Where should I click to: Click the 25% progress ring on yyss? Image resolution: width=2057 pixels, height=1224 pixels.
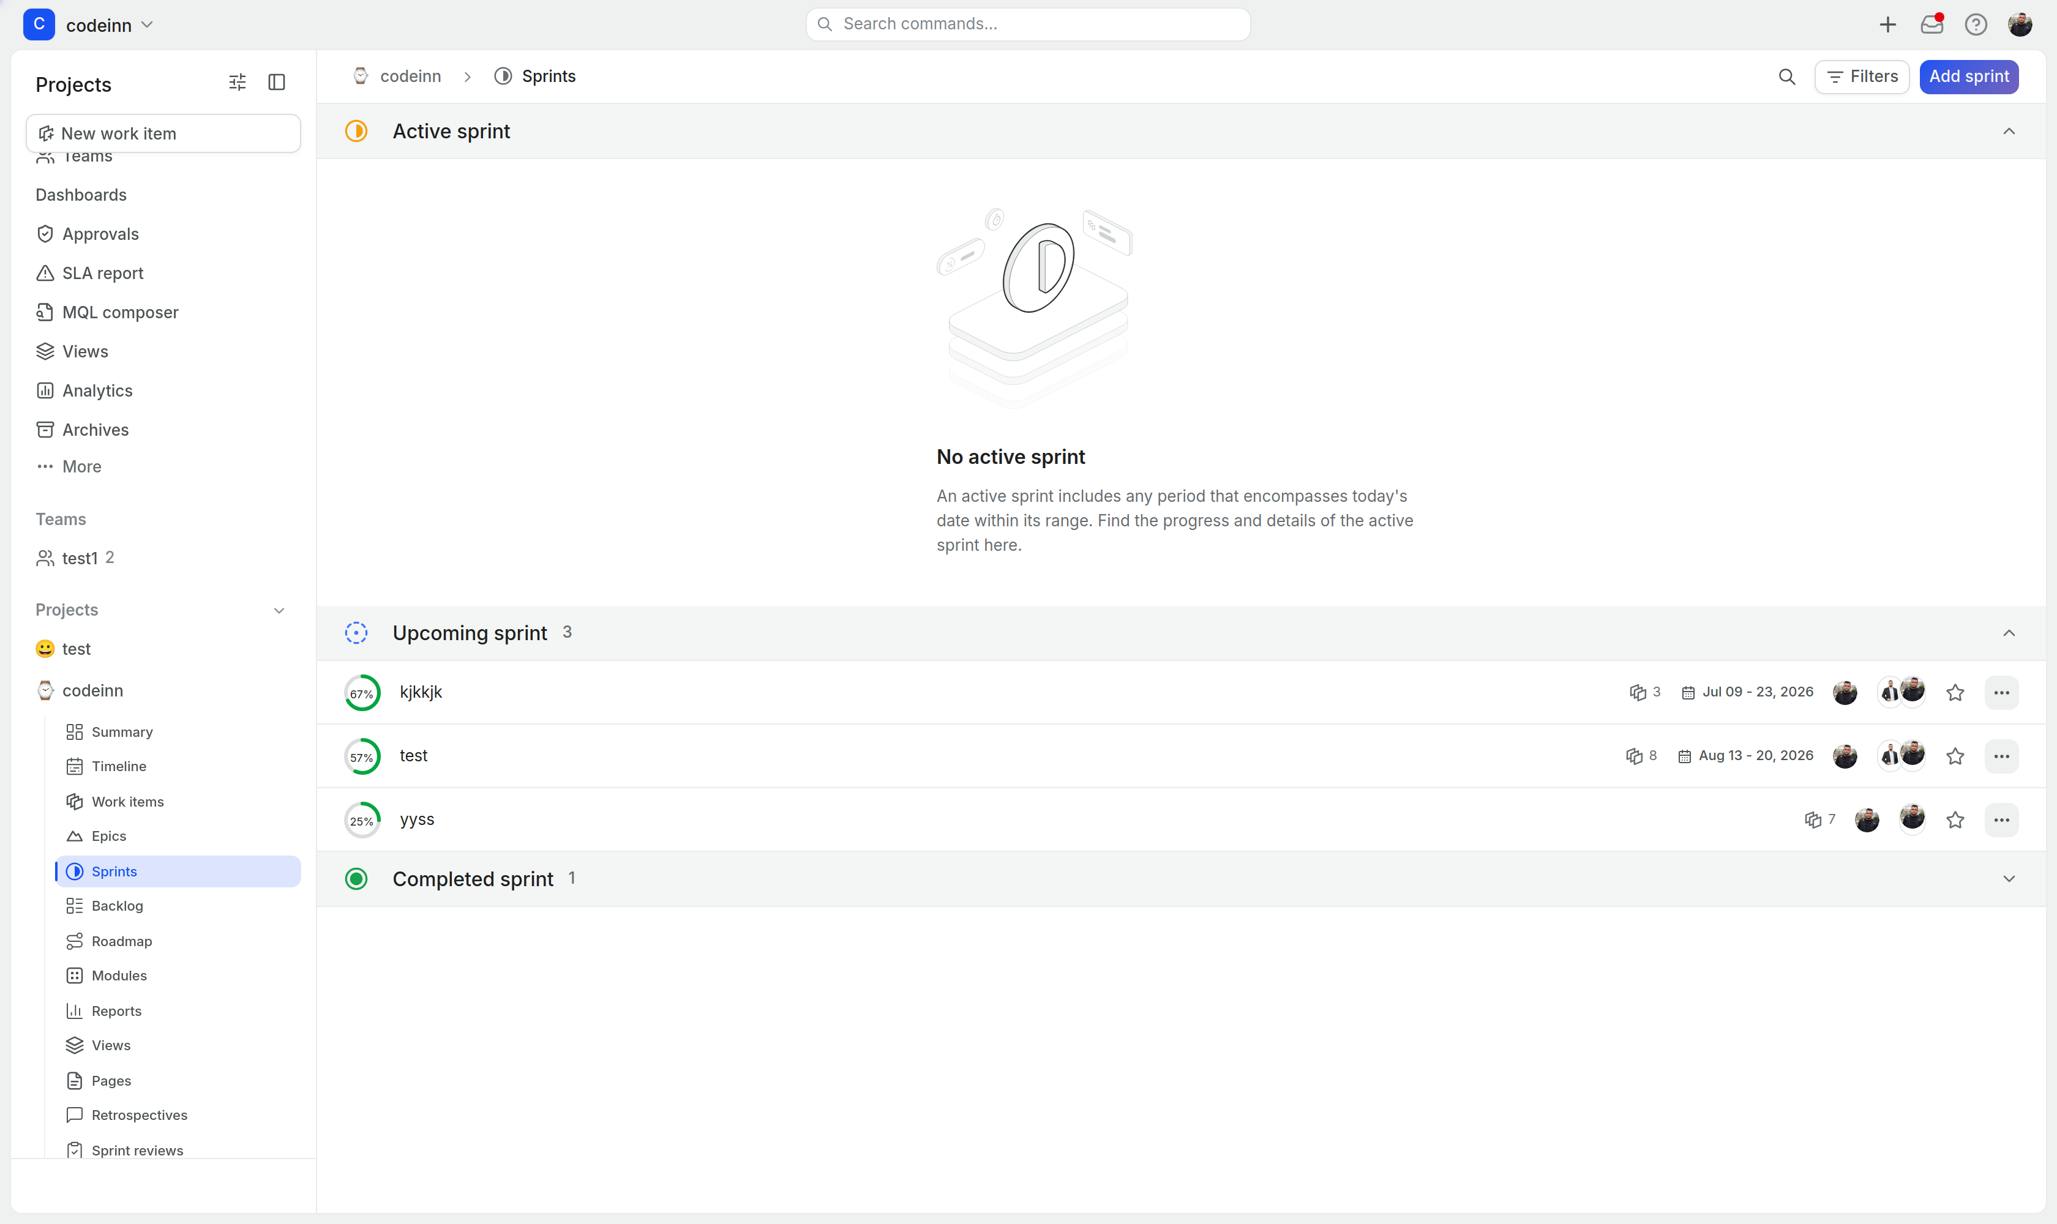(x=361, y=820)
